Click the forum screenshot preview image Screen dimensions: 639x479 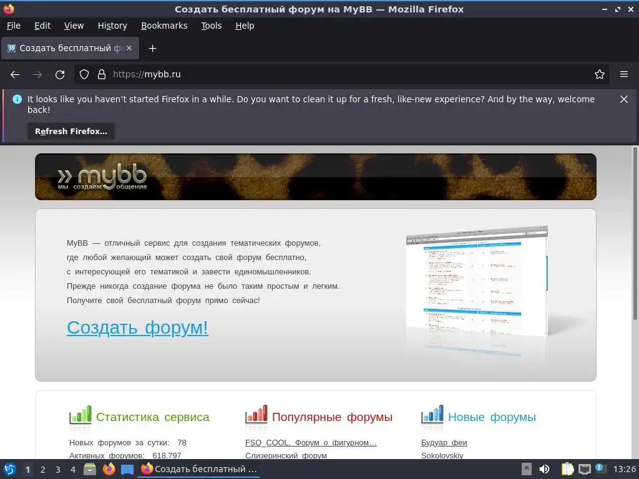point(477,281)
